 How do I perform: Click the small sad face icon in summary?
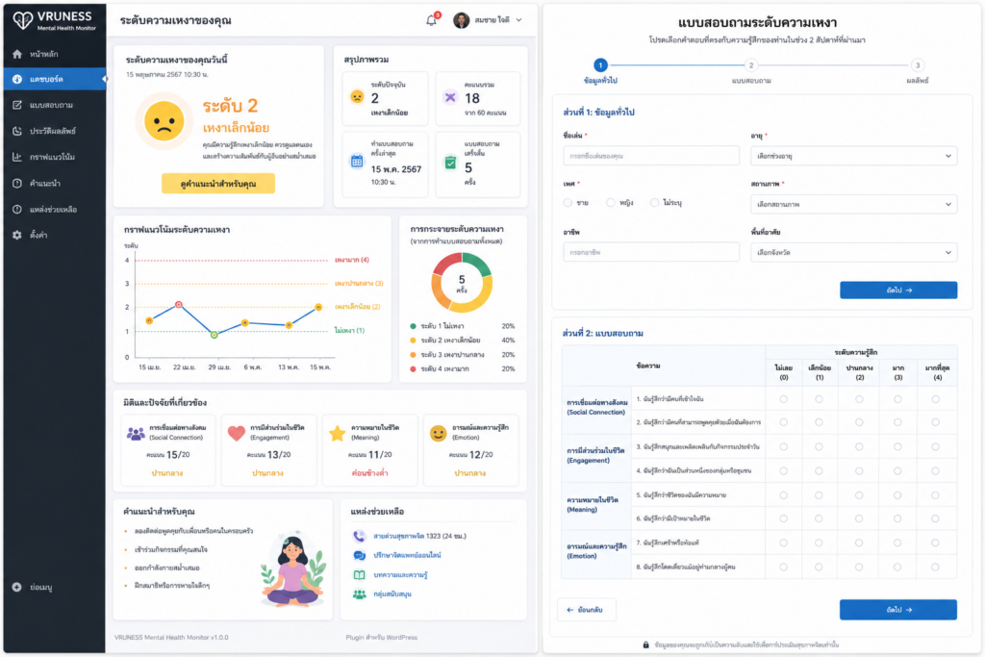click(357, 97)
